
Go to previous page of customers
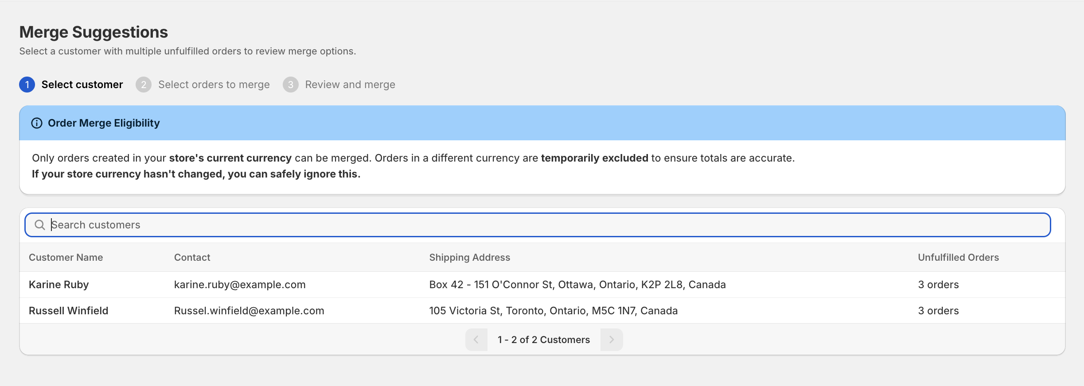pyautogui.click(x=476, y=340)
